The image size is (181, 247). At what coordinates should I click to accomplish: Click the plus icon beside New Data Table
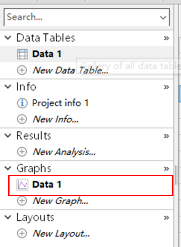[x=22, y=70]
